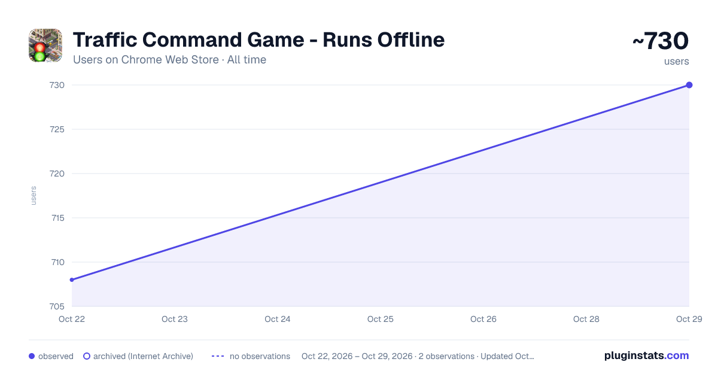Click the 'archived (Internet Archive)' legend label

coord(143,356)
